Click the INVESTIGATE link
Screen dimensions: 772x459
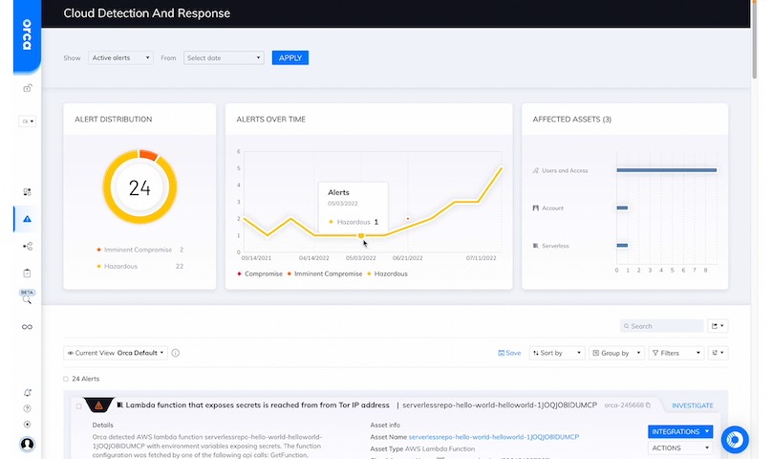(693, 405)
